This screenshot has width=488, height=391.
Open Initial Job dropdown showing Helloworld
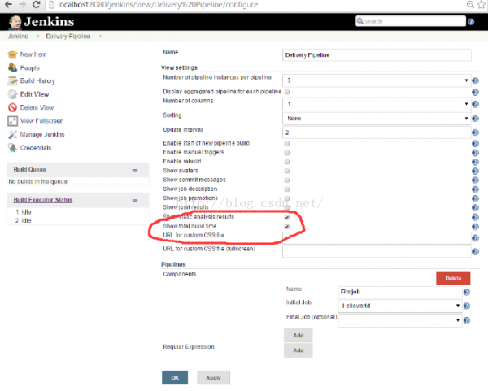[x=400, y=306]
